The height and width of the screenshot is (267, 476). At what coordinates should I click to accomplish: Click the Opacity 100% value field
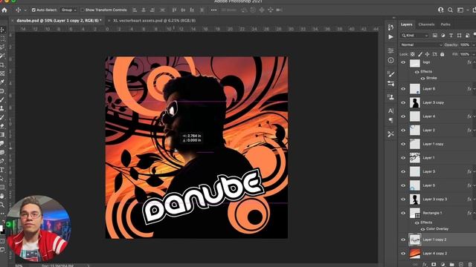pyautogui.click(x=464, y=44)
